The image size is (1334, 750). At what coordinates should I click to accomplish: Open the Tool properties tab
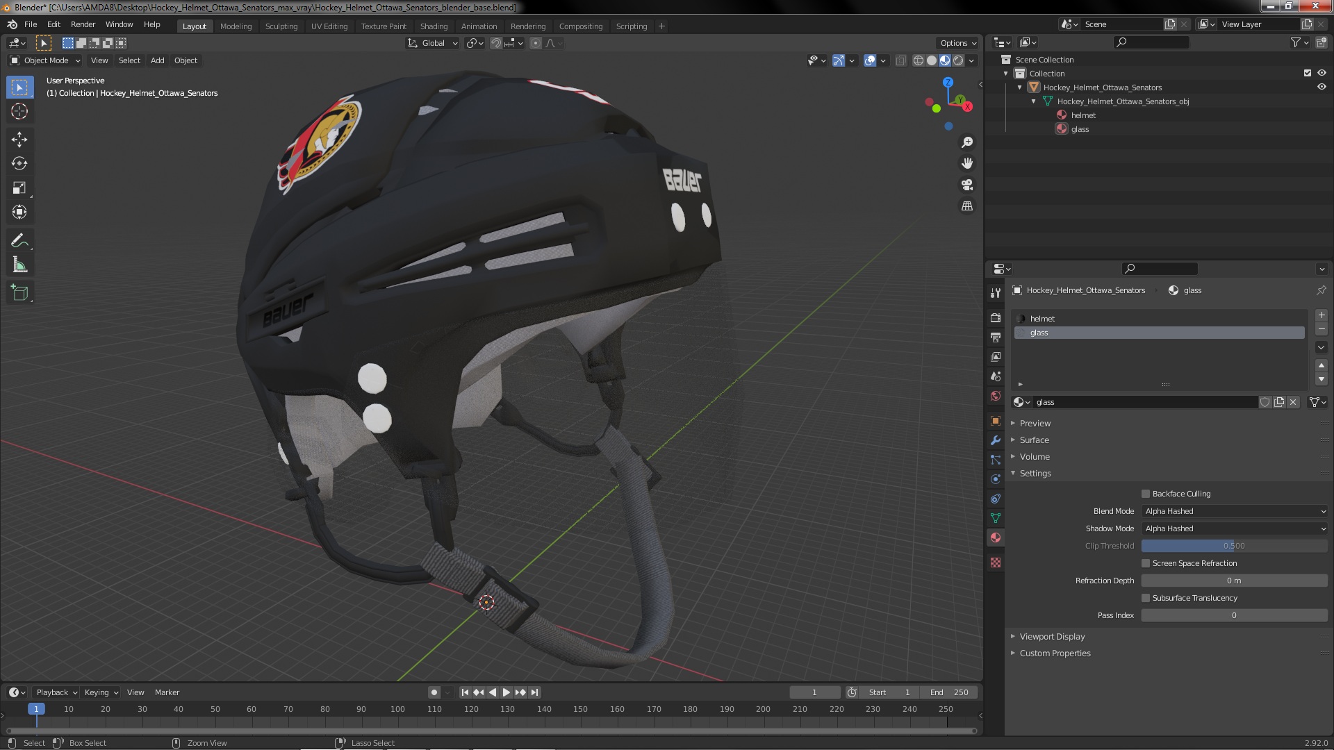click(996, 293)
